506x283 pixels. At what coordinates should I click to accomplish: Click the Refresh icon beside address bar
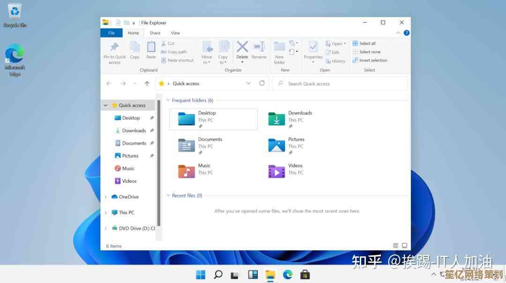point(262,83)
